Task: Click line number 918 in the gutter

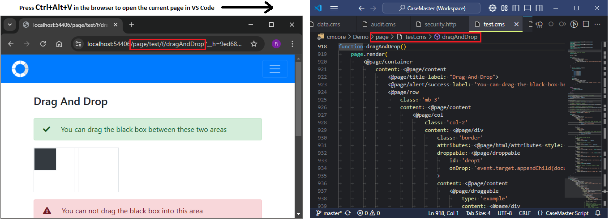Action: [x=322, y=47]
